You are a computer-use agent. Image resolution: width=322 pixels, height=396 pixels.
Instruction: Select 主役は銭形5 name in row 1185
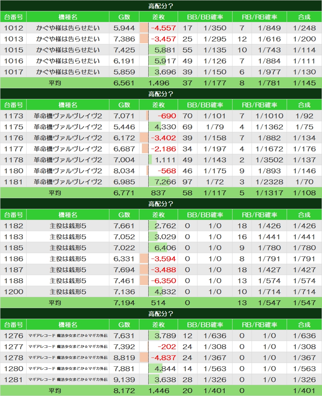coord(68,248)
